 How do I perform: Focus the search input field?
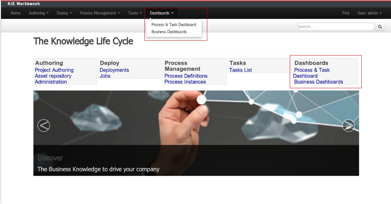pyautogui.click(x=336, y=27)
